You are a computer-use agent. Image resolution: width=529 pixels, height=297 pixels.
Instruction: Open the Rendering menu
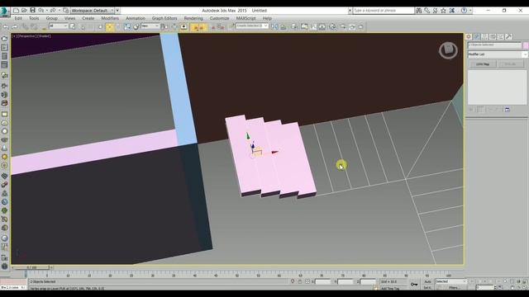point(193,18)
